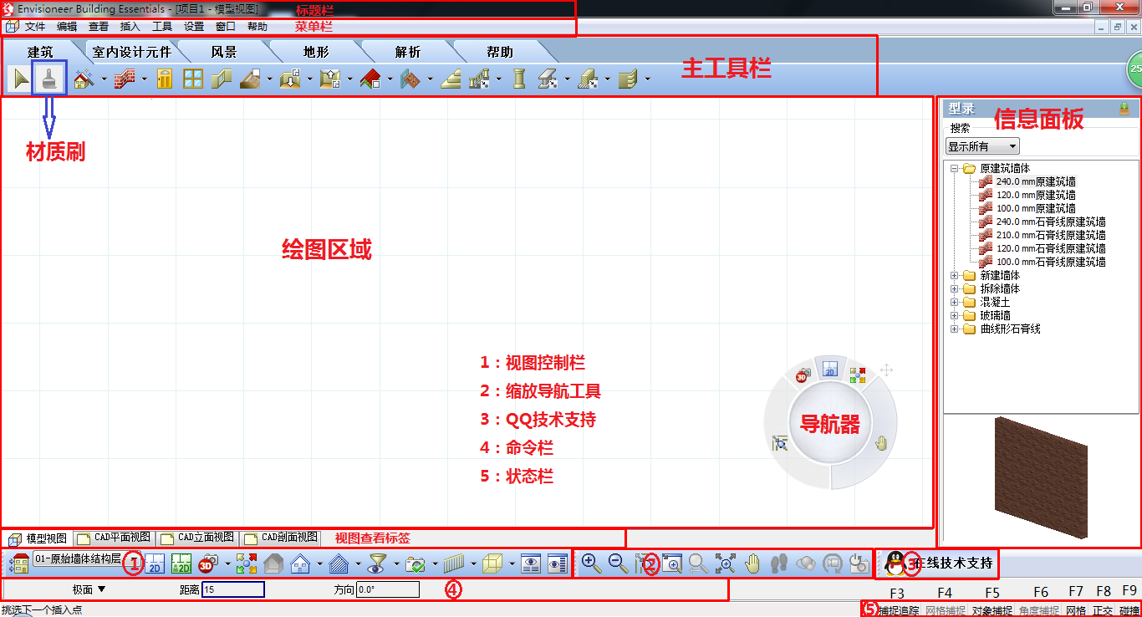Activate the pan hand in zoom toolbar
The width and height of the screenshot is (1142, 617).
point(752,564)
